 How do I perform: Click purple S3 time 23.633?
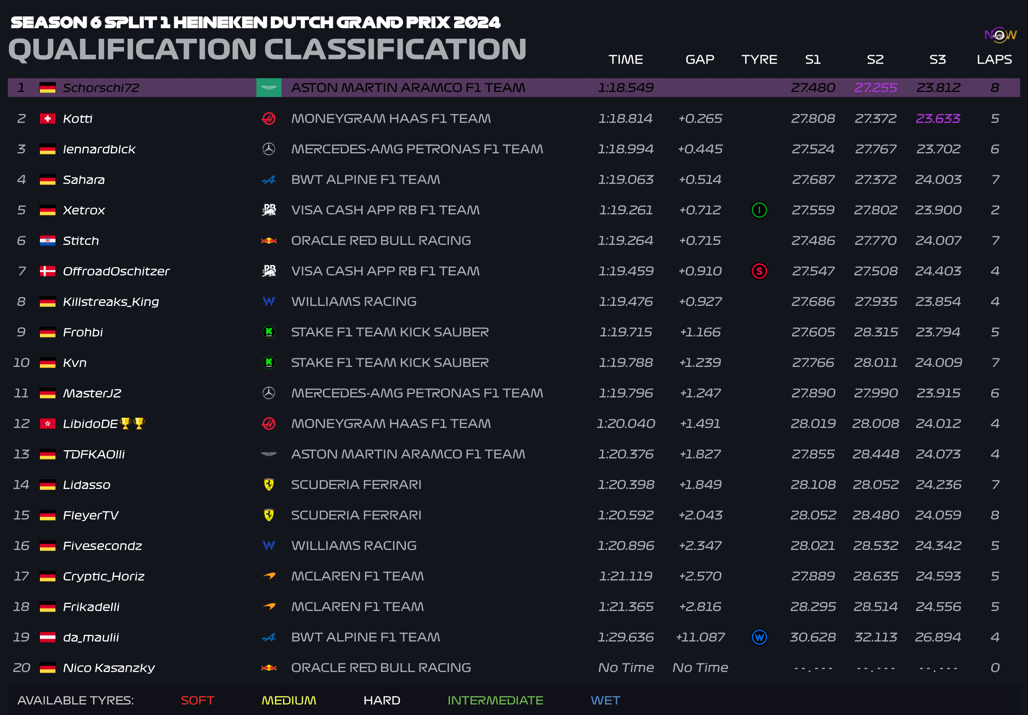tap(938, 118)
